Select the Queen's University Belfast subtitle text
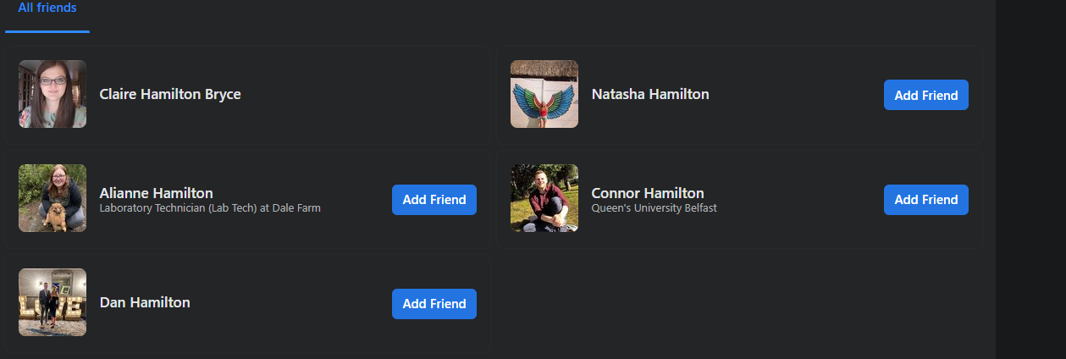Image resolution: width=1066 pixels, height=359 pixels. (x=654, y=208)
